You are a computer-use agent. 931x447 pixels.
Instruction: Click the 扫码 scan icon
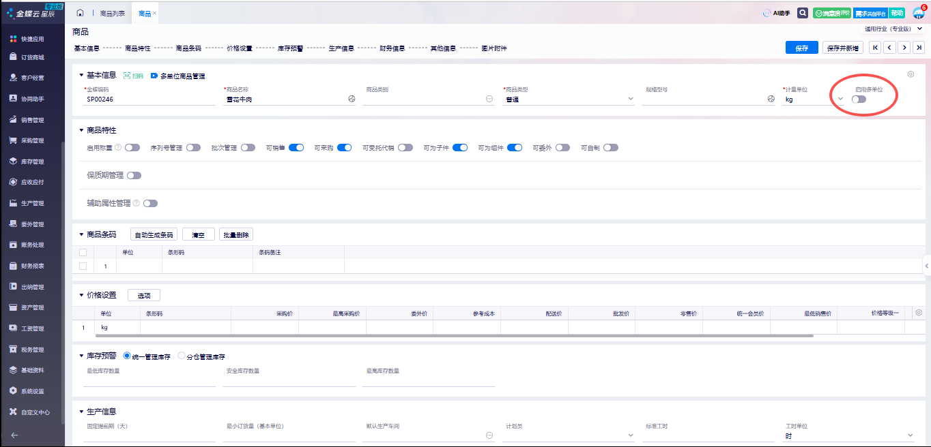point(133,76)
